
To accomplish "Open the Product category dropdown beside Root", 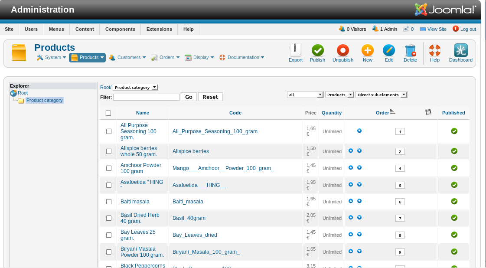I will tap(135, 88).
